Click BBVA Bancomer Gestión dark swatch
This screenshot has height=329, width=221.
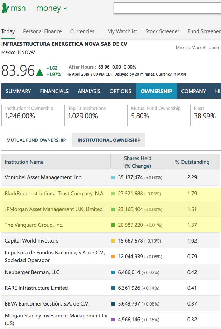(x=113, y=303)
